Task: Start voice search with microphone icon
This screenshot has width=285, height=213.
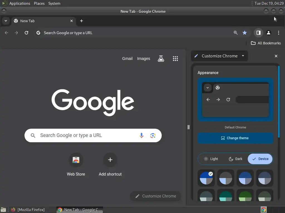Action: [141, 135]
